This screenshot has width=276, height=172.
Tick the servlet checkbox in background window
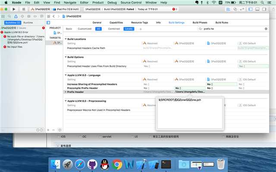coord(100,137)
